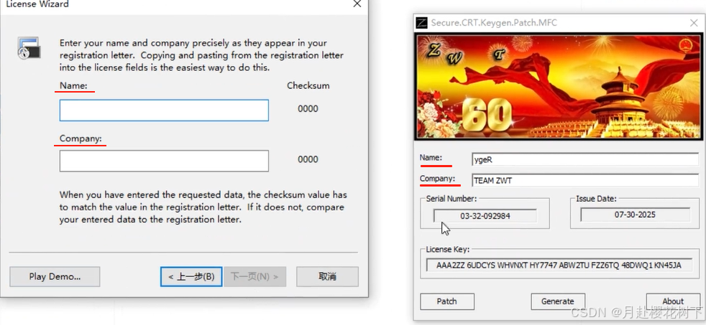Click the Name field in License Wizard
Viewport: 706px width, 325px height.
[x=164, y=110]
